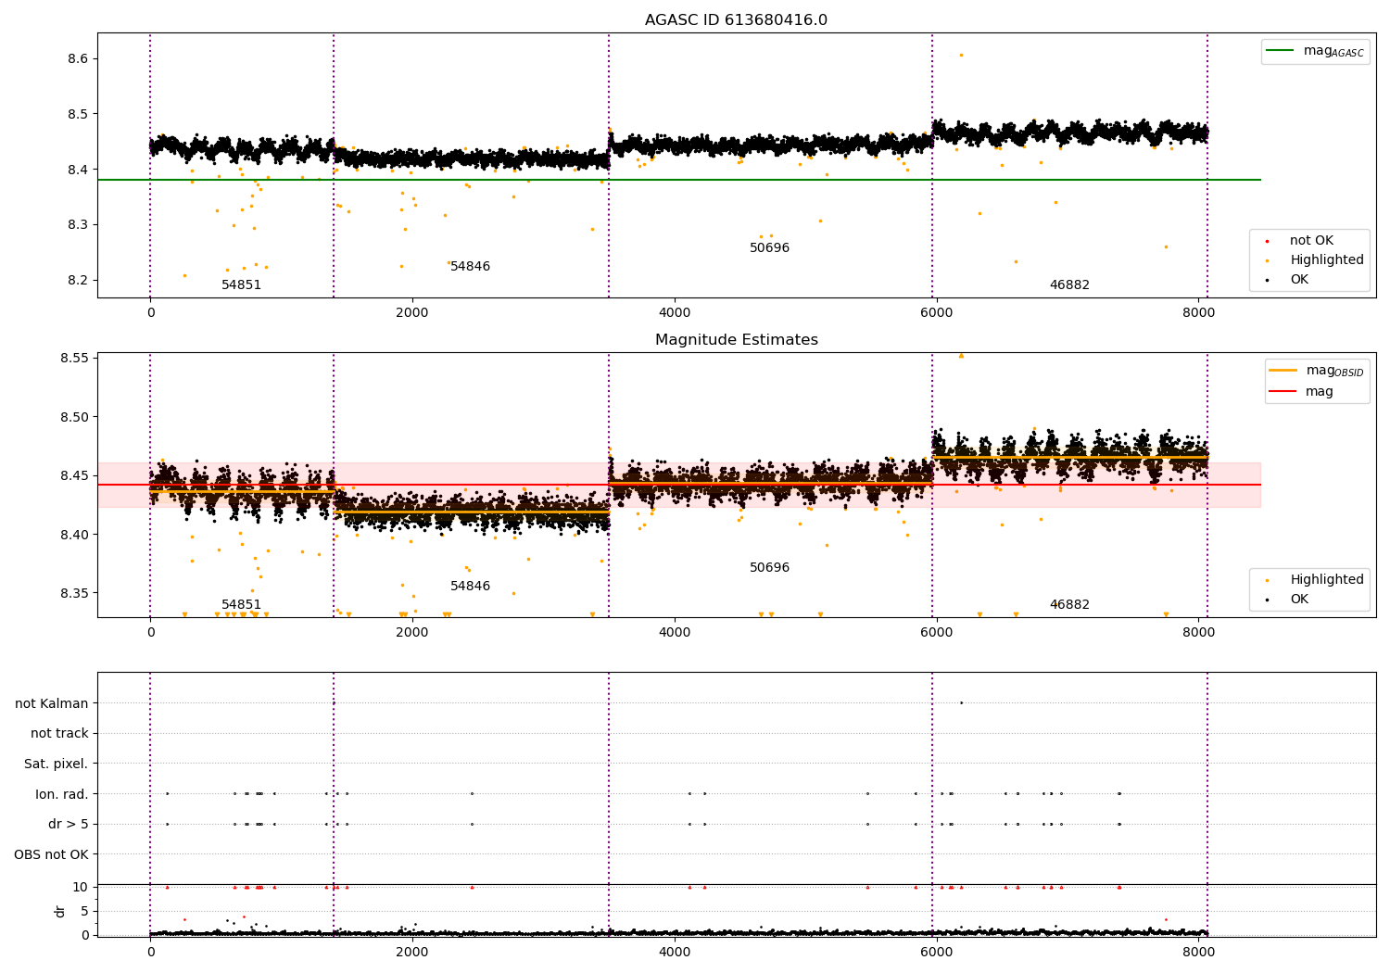Click the '8.50' y-axis tick label
This screenshot has width=1390, height=973.
click(x=74, y=417)
